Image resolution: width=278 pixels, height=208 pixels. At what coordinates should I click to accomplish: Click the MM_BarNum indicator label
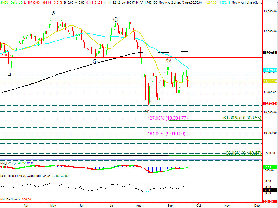(10, 199)
